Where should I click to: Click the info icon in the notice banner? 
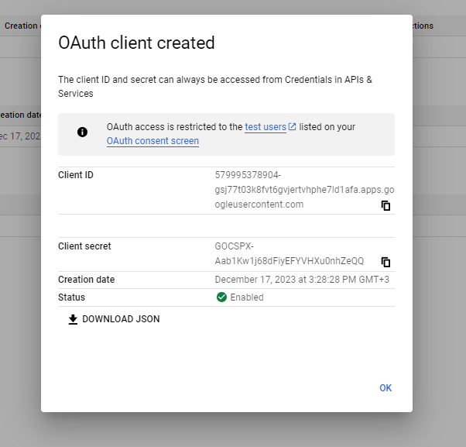[83, 132]
